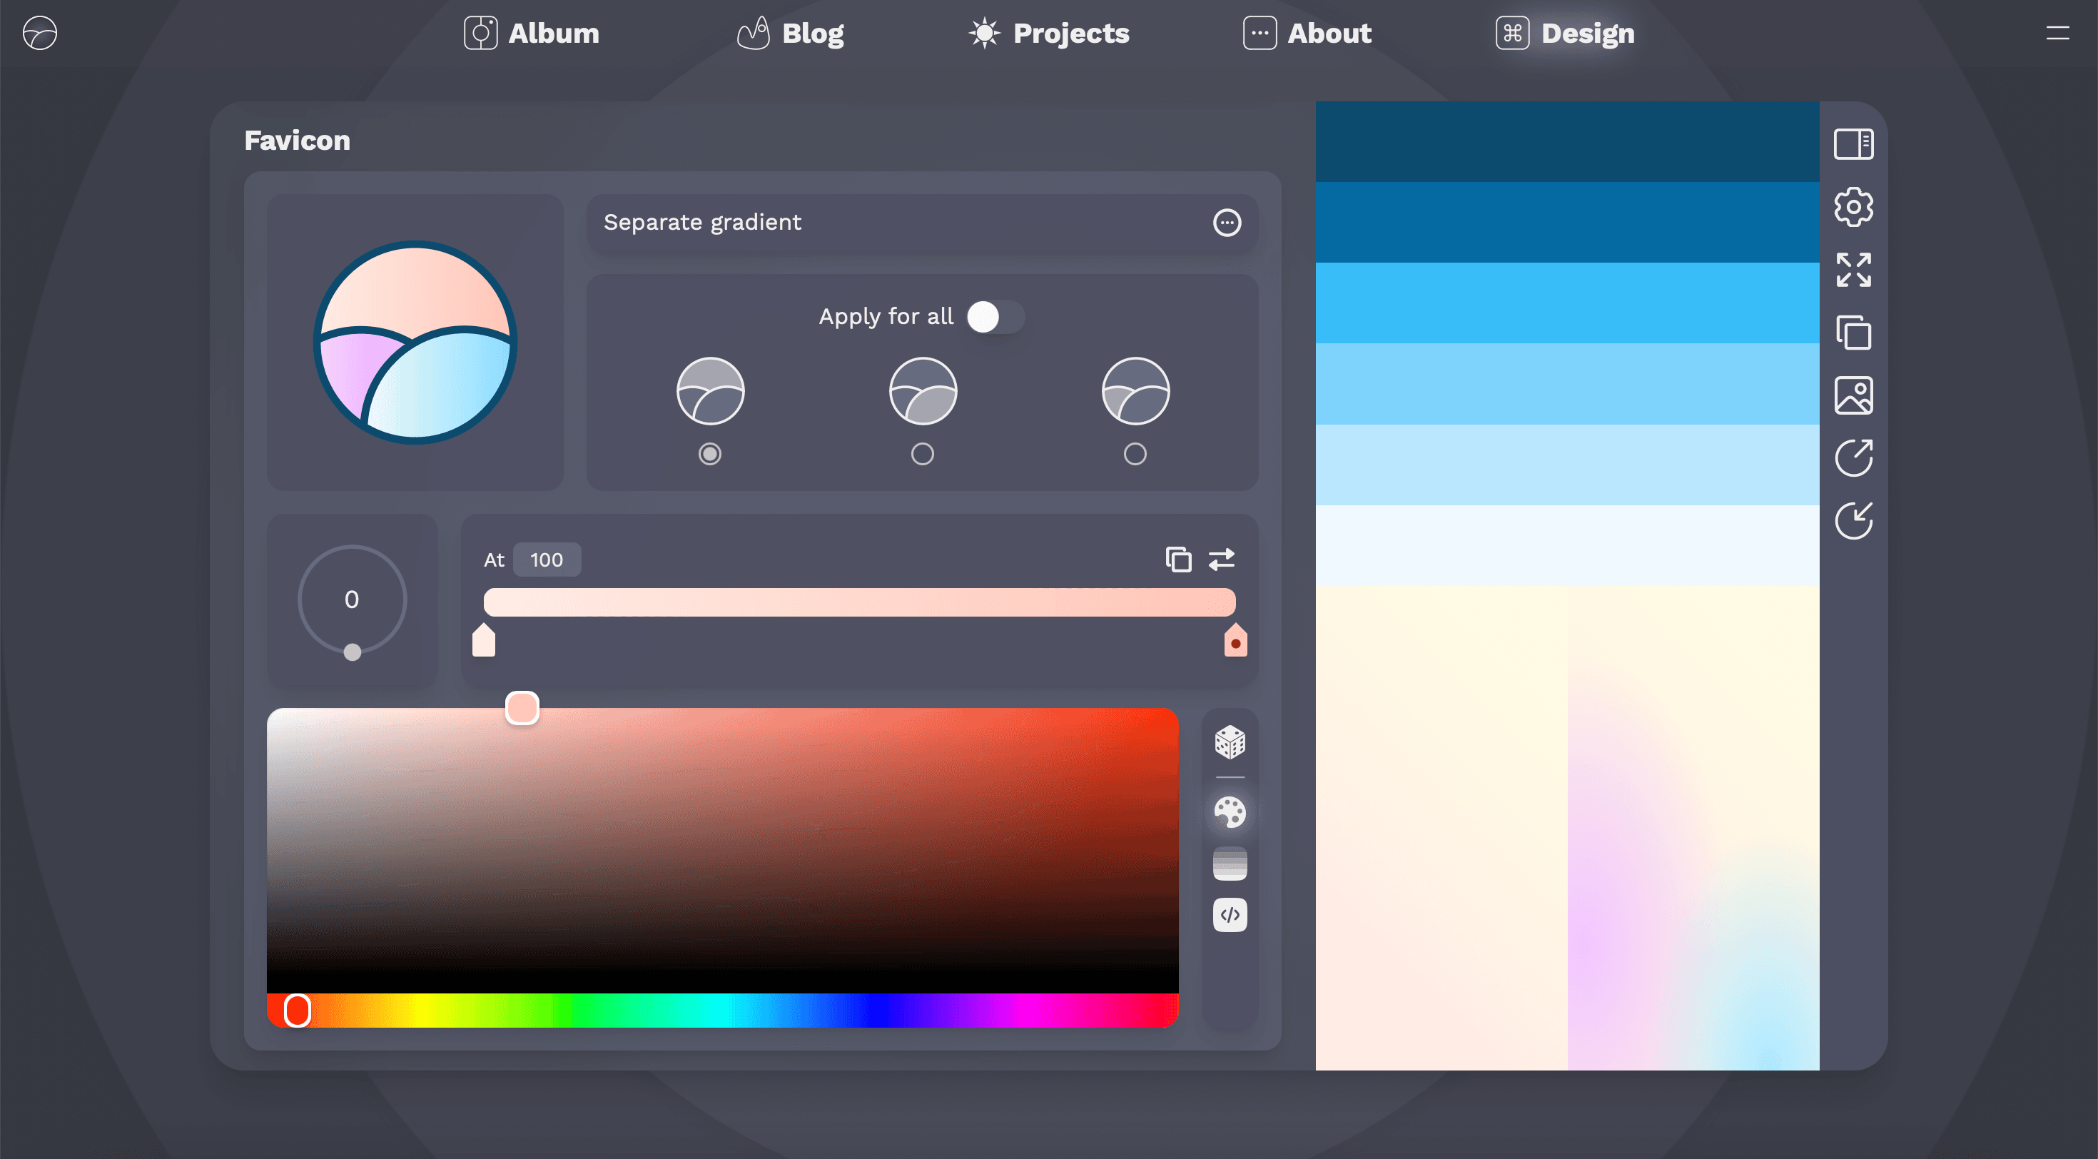Select the third favicon section radio button

point(1135,454)
